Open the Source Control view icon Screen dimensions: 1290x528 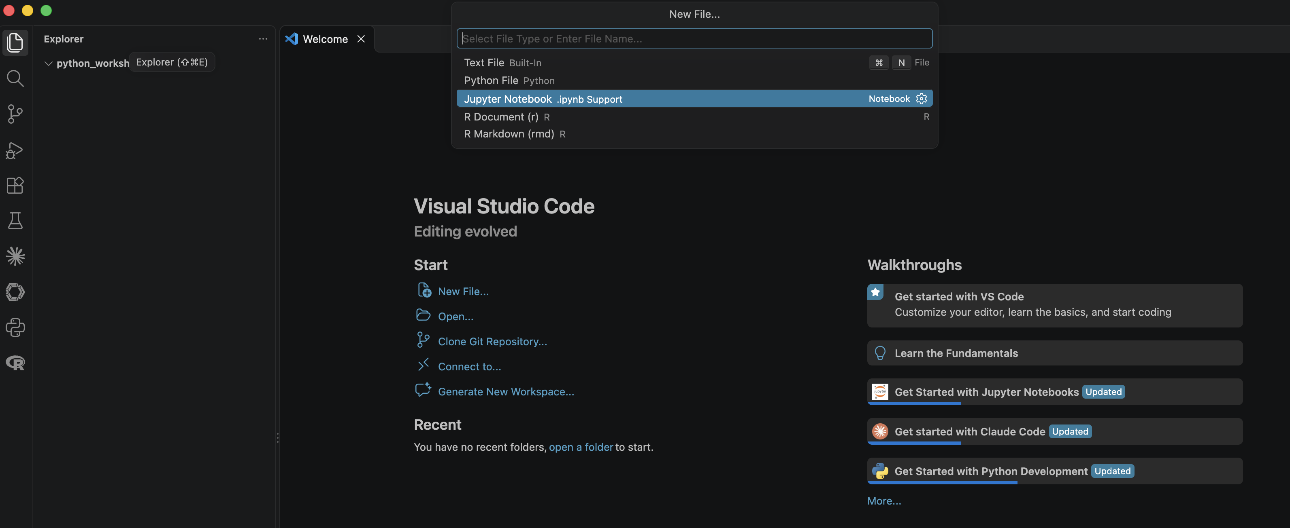tap(15, 114)
